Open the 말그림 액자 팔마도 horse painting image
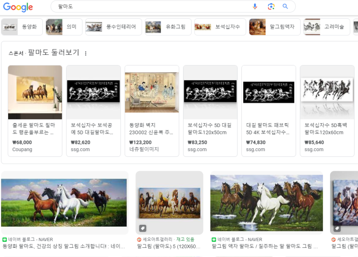358x257 pixels. pos(266,203)
